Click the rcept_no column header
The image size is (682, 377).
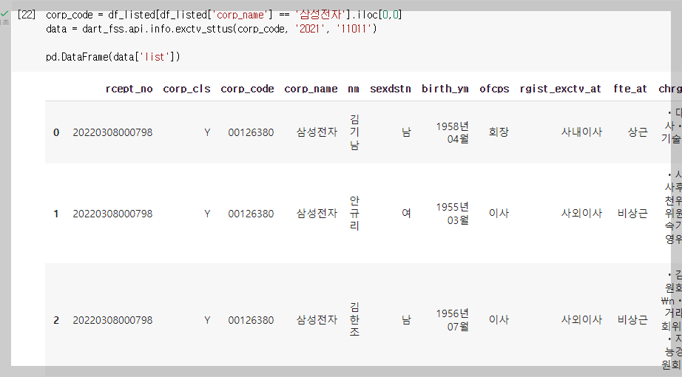(x=129, y=89)
